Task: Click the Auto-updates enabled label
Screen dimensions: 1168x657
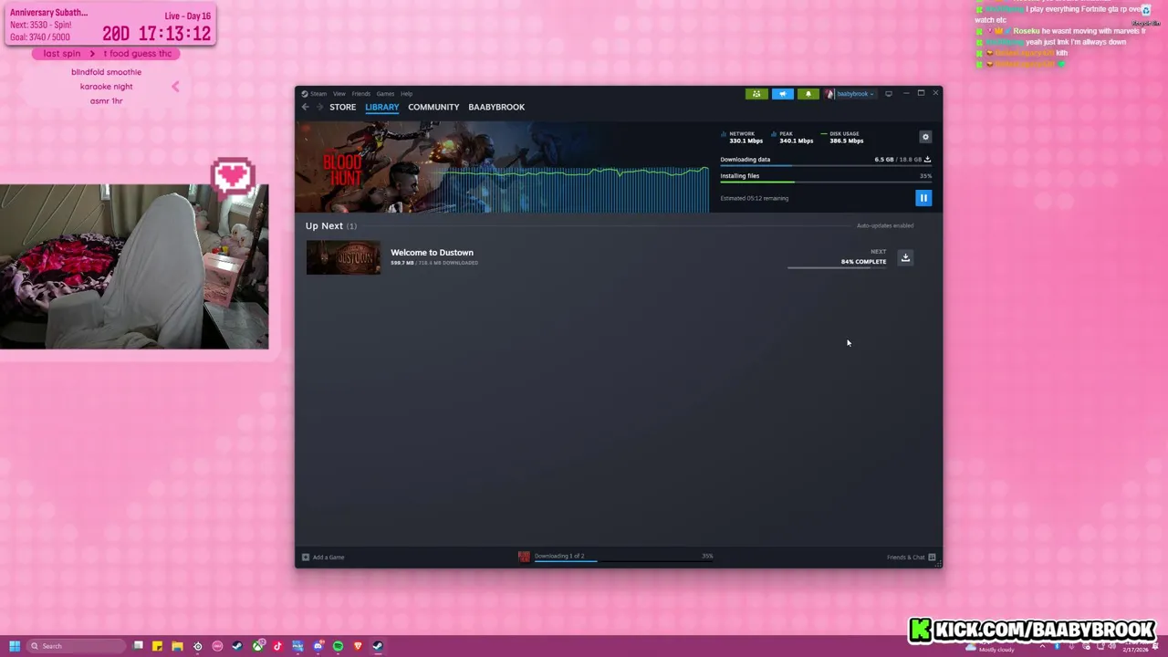Action: tap(884, 225)
